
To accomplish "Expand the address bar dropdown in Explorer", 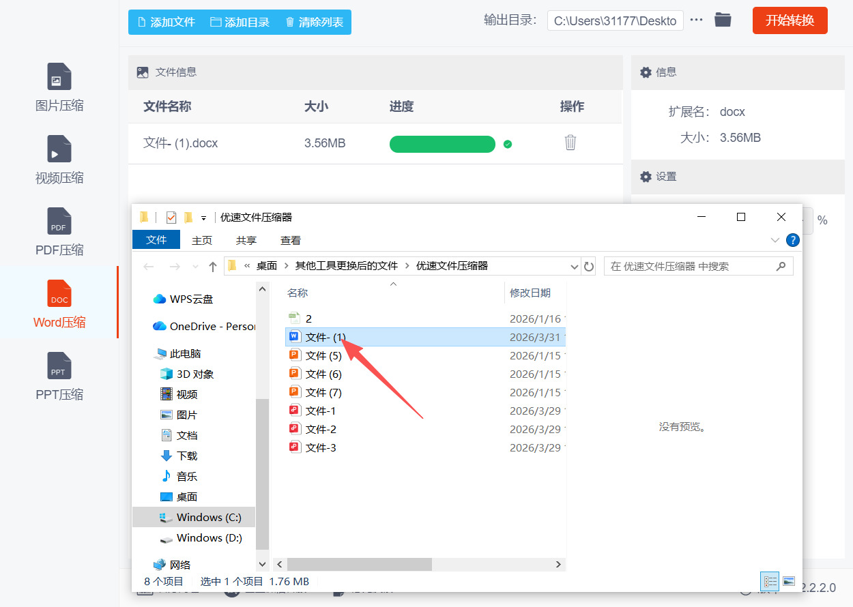I will pos(574,266).
